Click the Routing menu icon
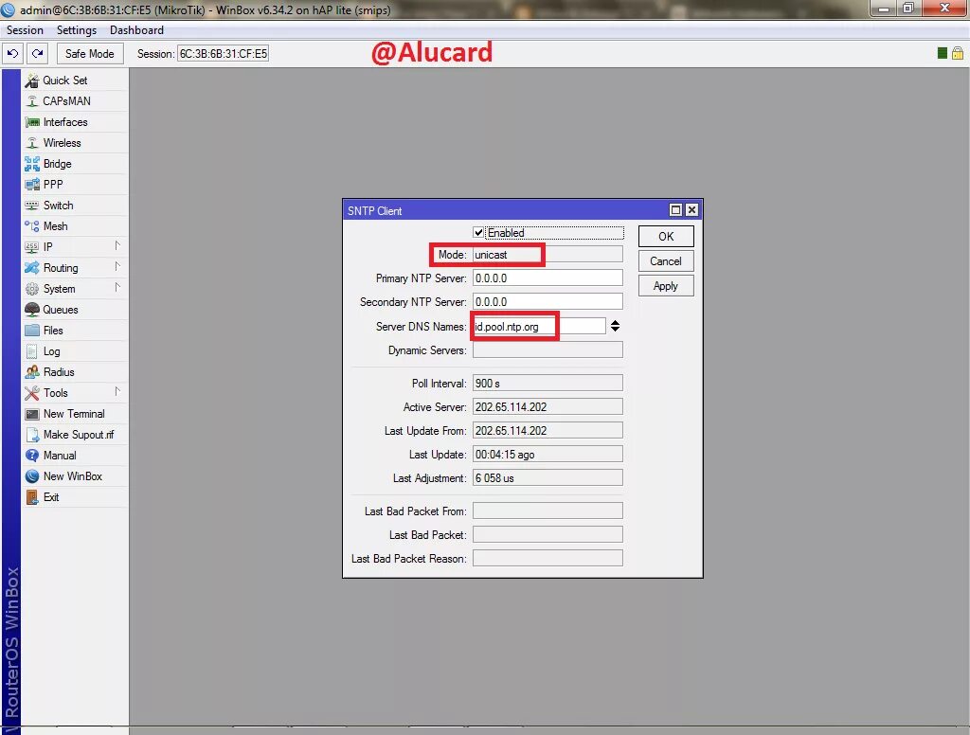970x735 pixels. [31, 268]
